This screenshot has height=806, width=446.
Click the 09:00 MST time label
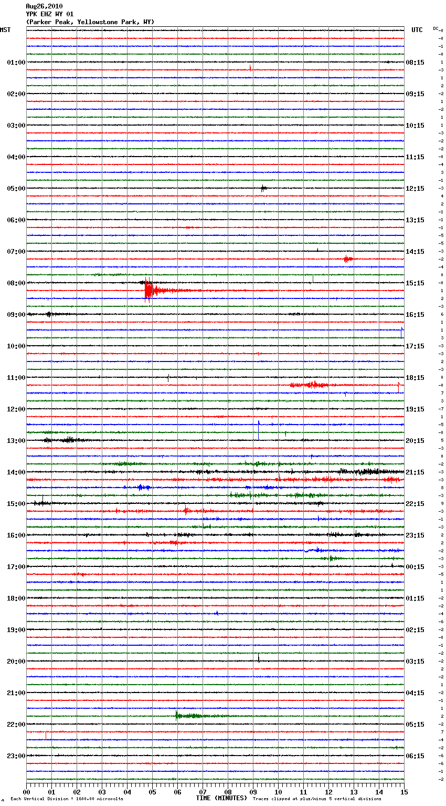(16, 315)
